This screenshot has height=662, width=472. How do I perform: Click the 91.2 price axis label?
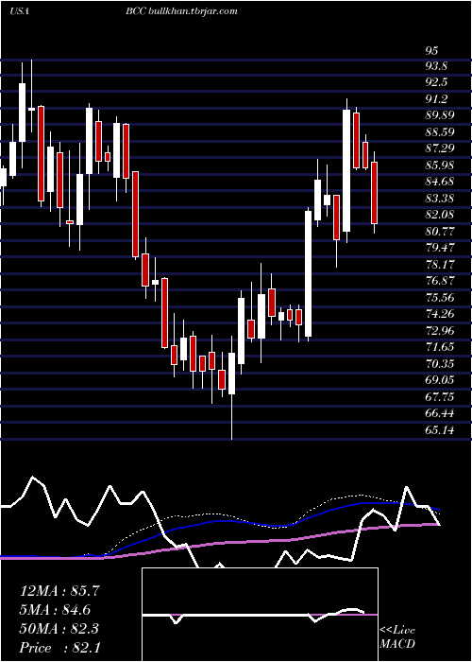pos(436,98)
